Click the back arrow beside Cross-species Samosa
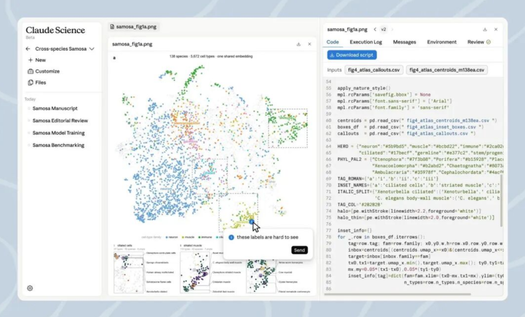Viewport: 525px width, 317px height. coord(28,49)
